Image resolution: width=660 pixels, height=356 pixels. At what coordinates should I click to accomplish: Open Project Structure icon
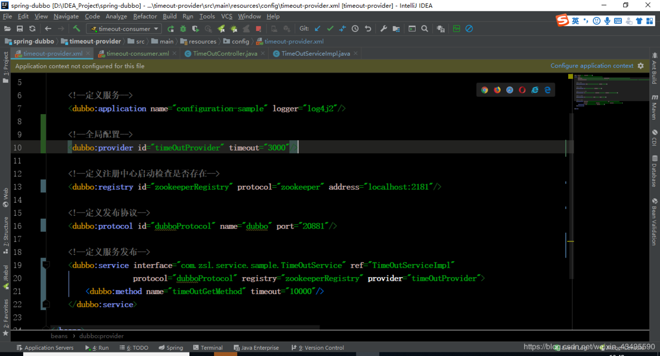pyautogui.click(x=396, y=29)
